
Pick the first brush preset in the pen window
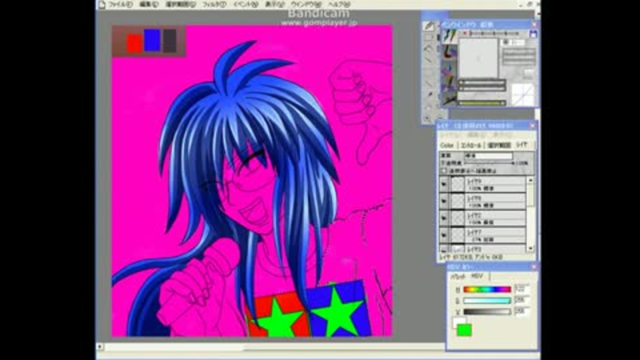point(449,36)
